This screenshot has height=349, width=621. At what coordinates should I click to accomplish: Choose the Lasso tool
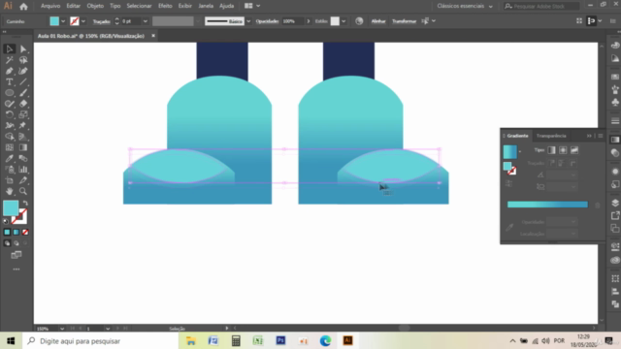click(23, 60)
